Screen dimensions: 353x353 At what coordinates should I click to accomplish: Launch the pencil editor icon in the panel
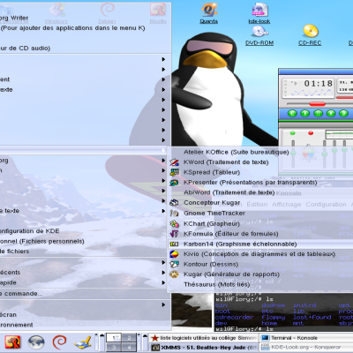click(83, 342)
